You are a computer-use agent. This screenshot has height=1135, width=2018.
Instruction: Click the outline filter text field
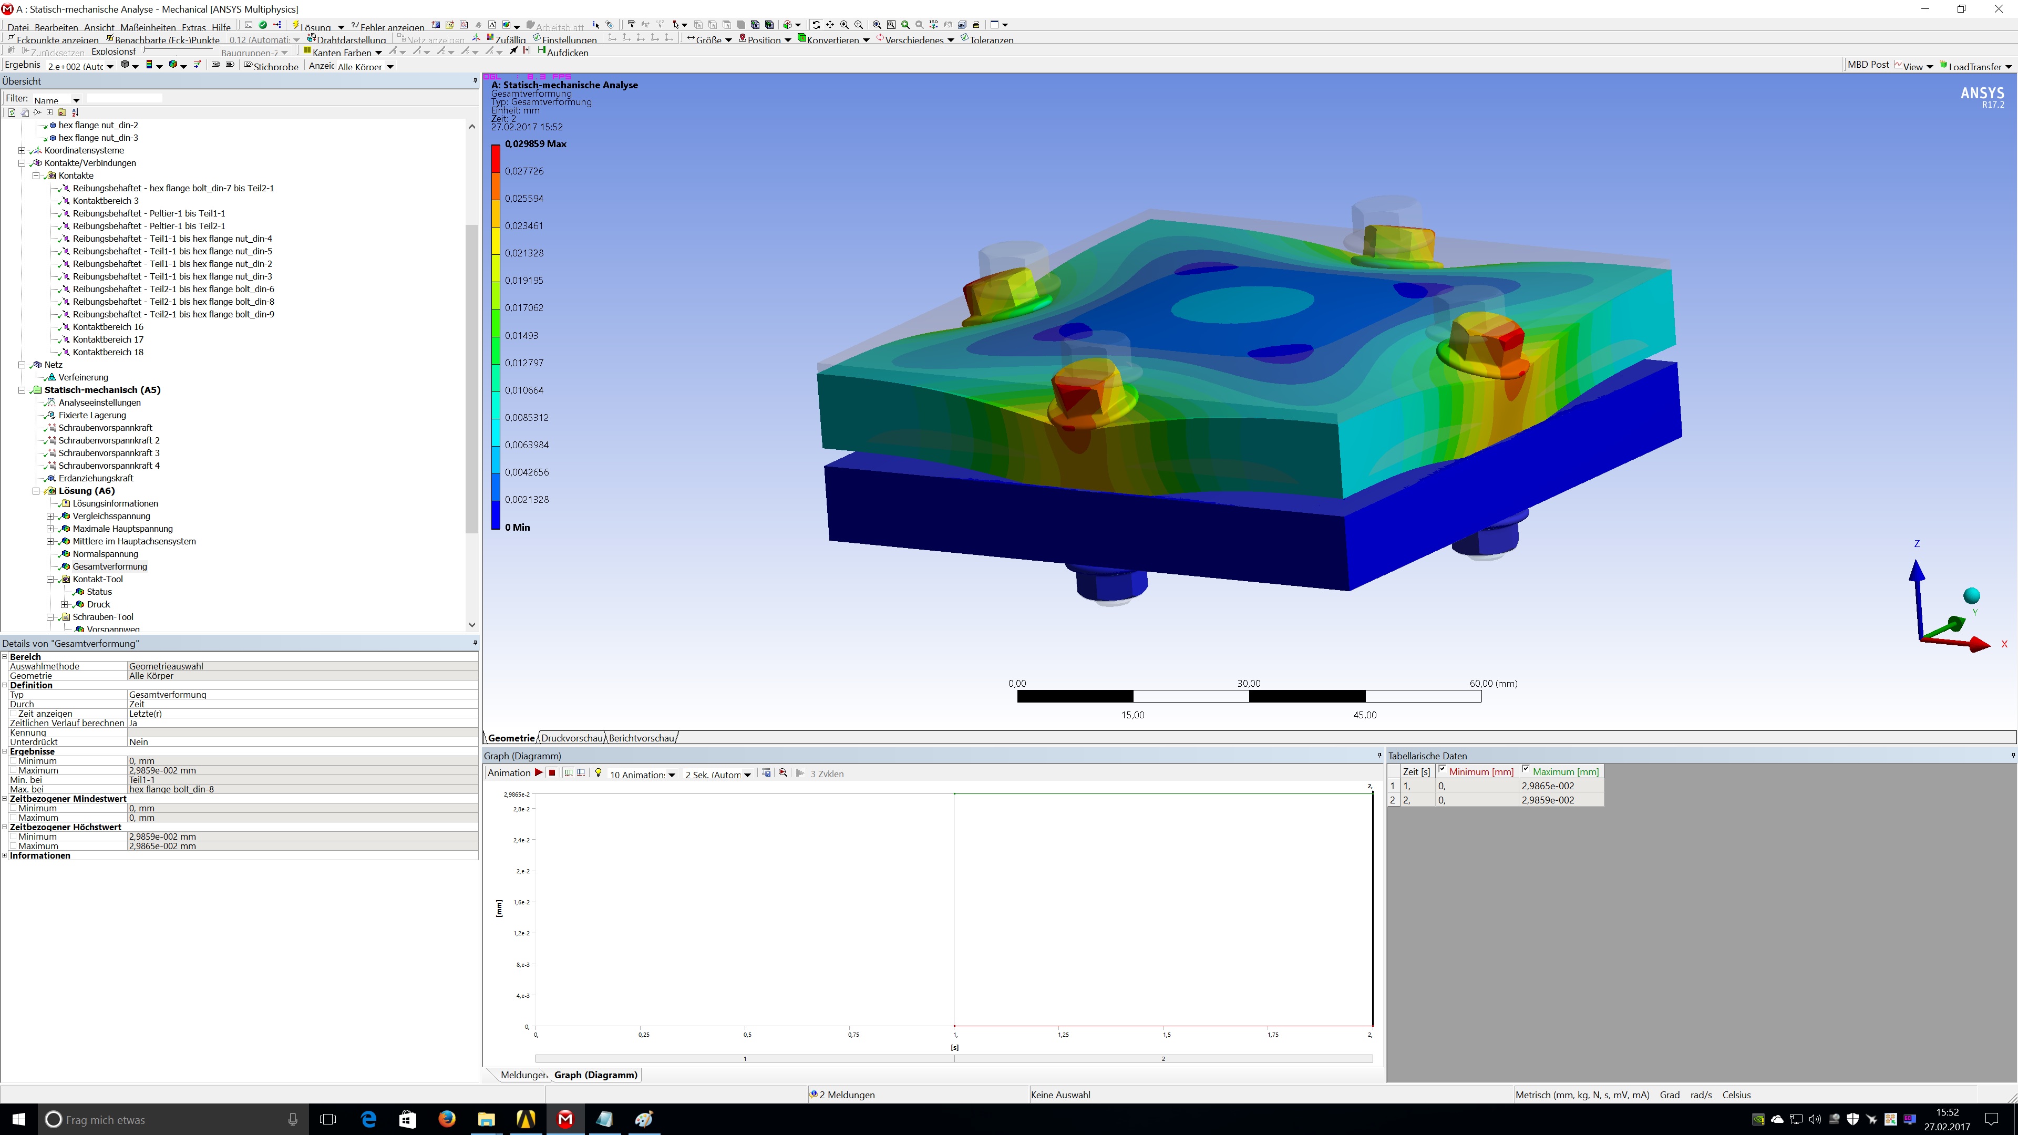tap(125, 99)
